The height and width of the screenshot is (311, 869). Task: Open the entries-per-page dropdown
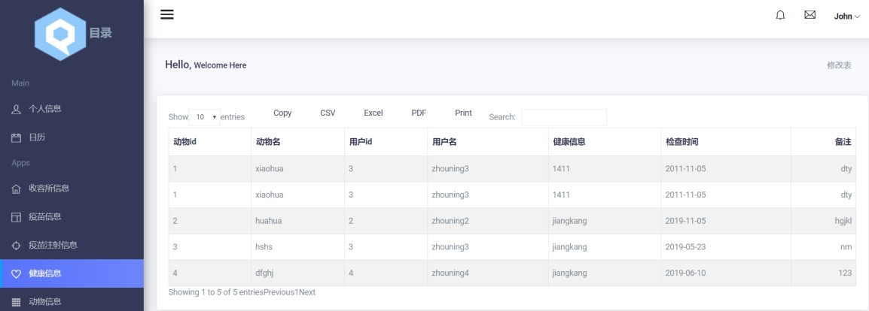click(x=204, y=117)
